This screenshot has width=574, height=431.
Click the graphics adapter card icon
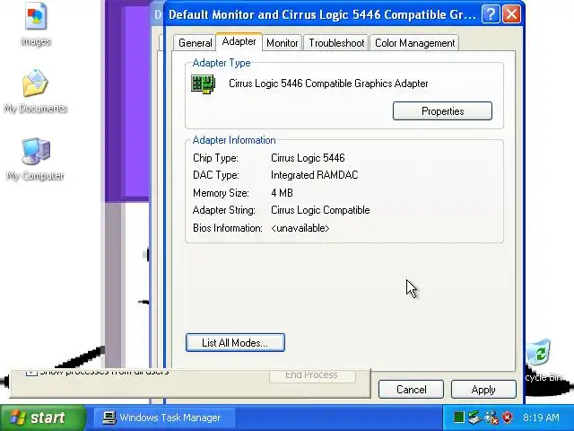point(204,84)
